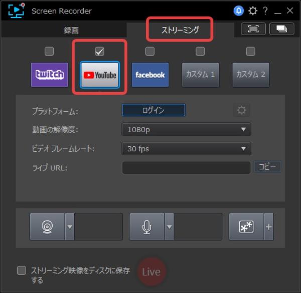301x293 pixels.
Task: Expand the microphone device dropdown arrow
Action: pyautogui.click(x=169, y=227)
